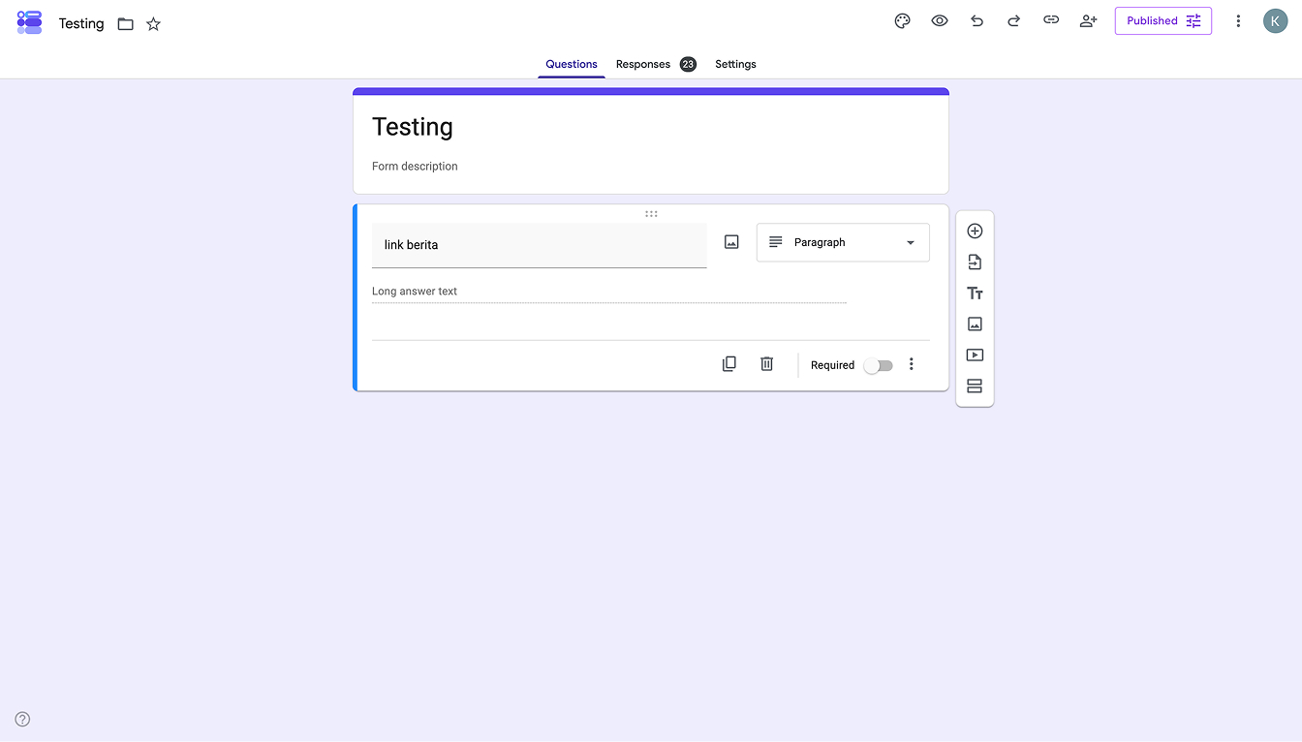Add a new question

coord(975,231)
